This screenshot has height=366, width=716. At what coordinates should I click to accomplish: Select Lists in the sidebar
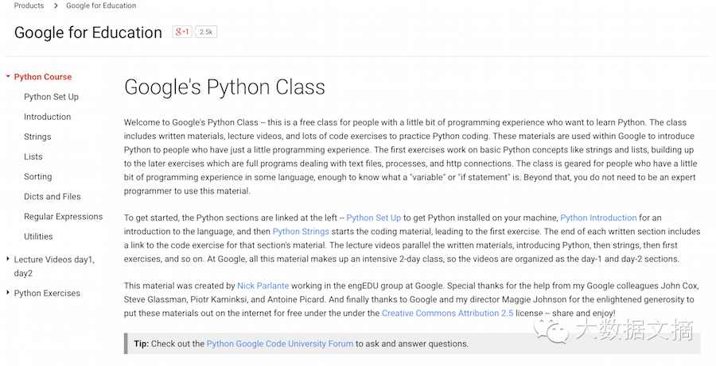pos(33,156)
